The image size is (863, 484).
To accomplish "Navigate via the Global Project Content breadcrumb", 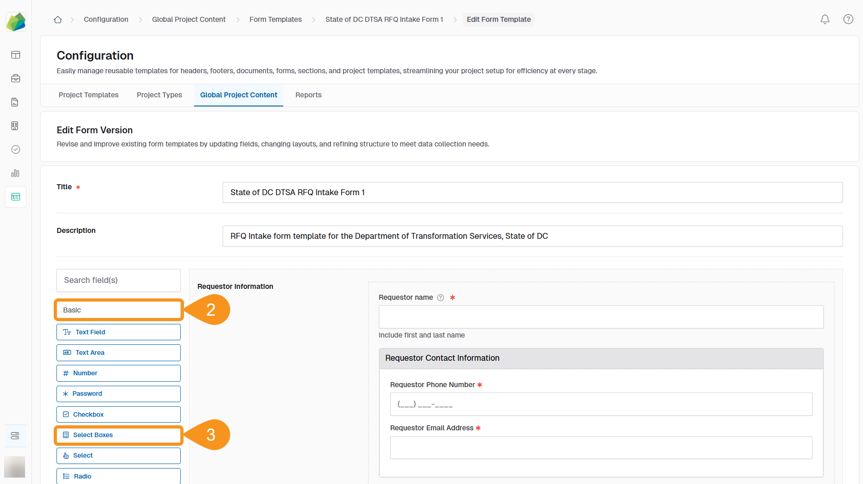I will click(x=189, y=19).
